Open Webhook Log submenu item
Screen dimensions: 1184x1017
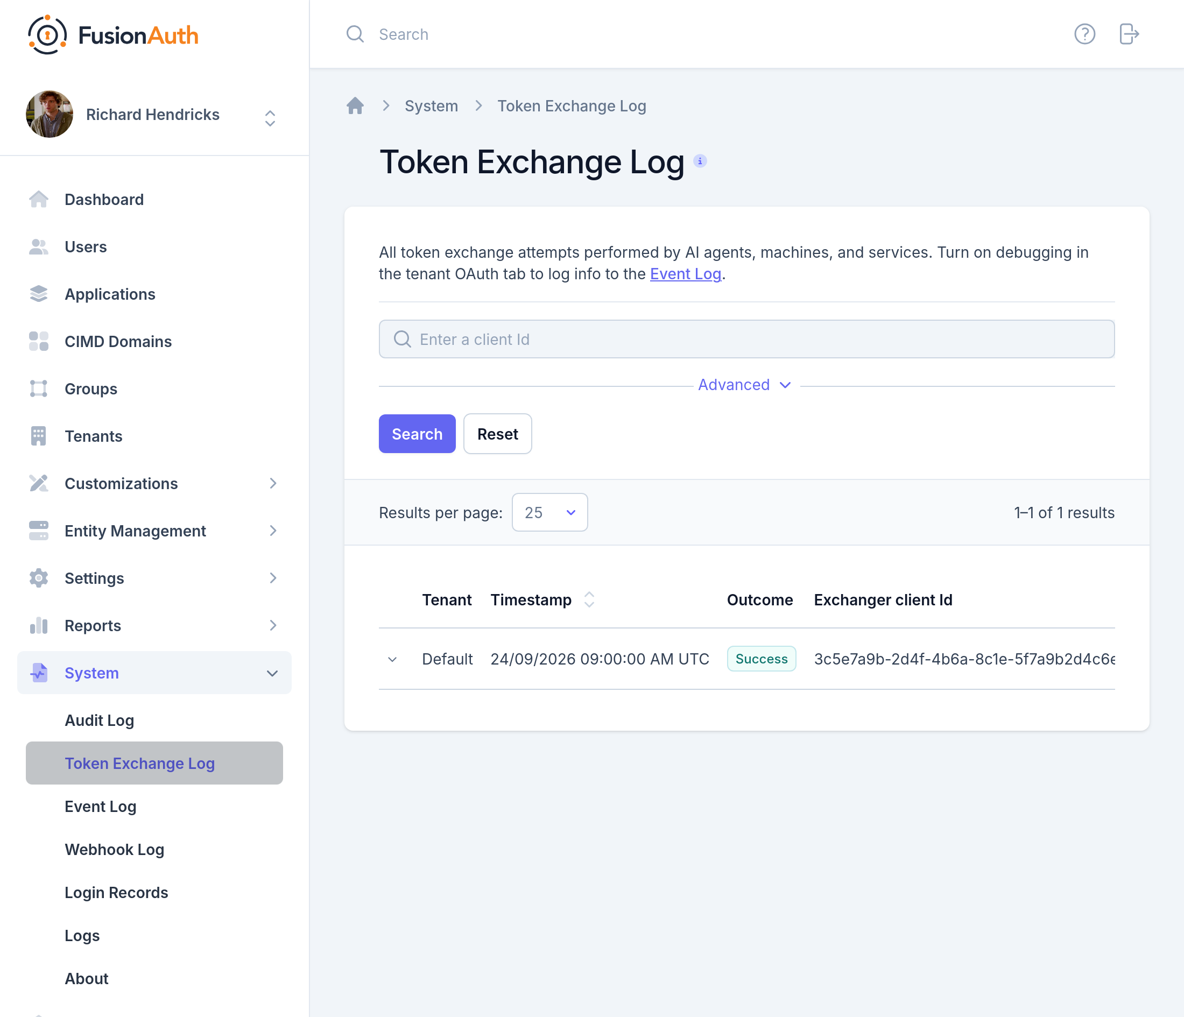point(154,850)
